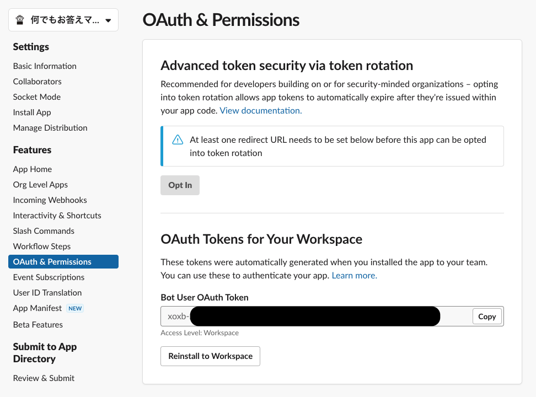Follow the View documentation link

[261, 111]
